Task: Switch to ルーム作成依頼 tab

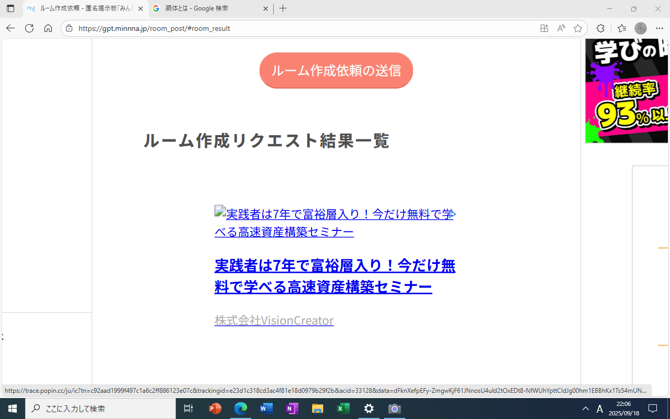Action: click(x=85, y=9)
